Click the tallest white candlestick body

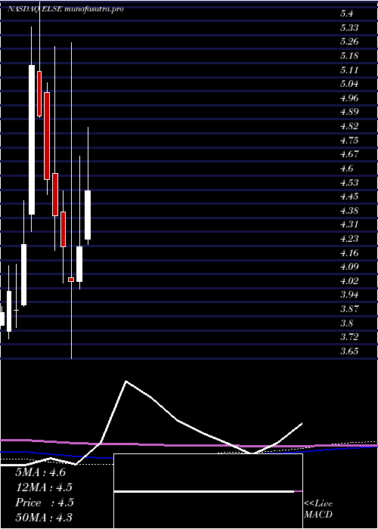point(32,140)
